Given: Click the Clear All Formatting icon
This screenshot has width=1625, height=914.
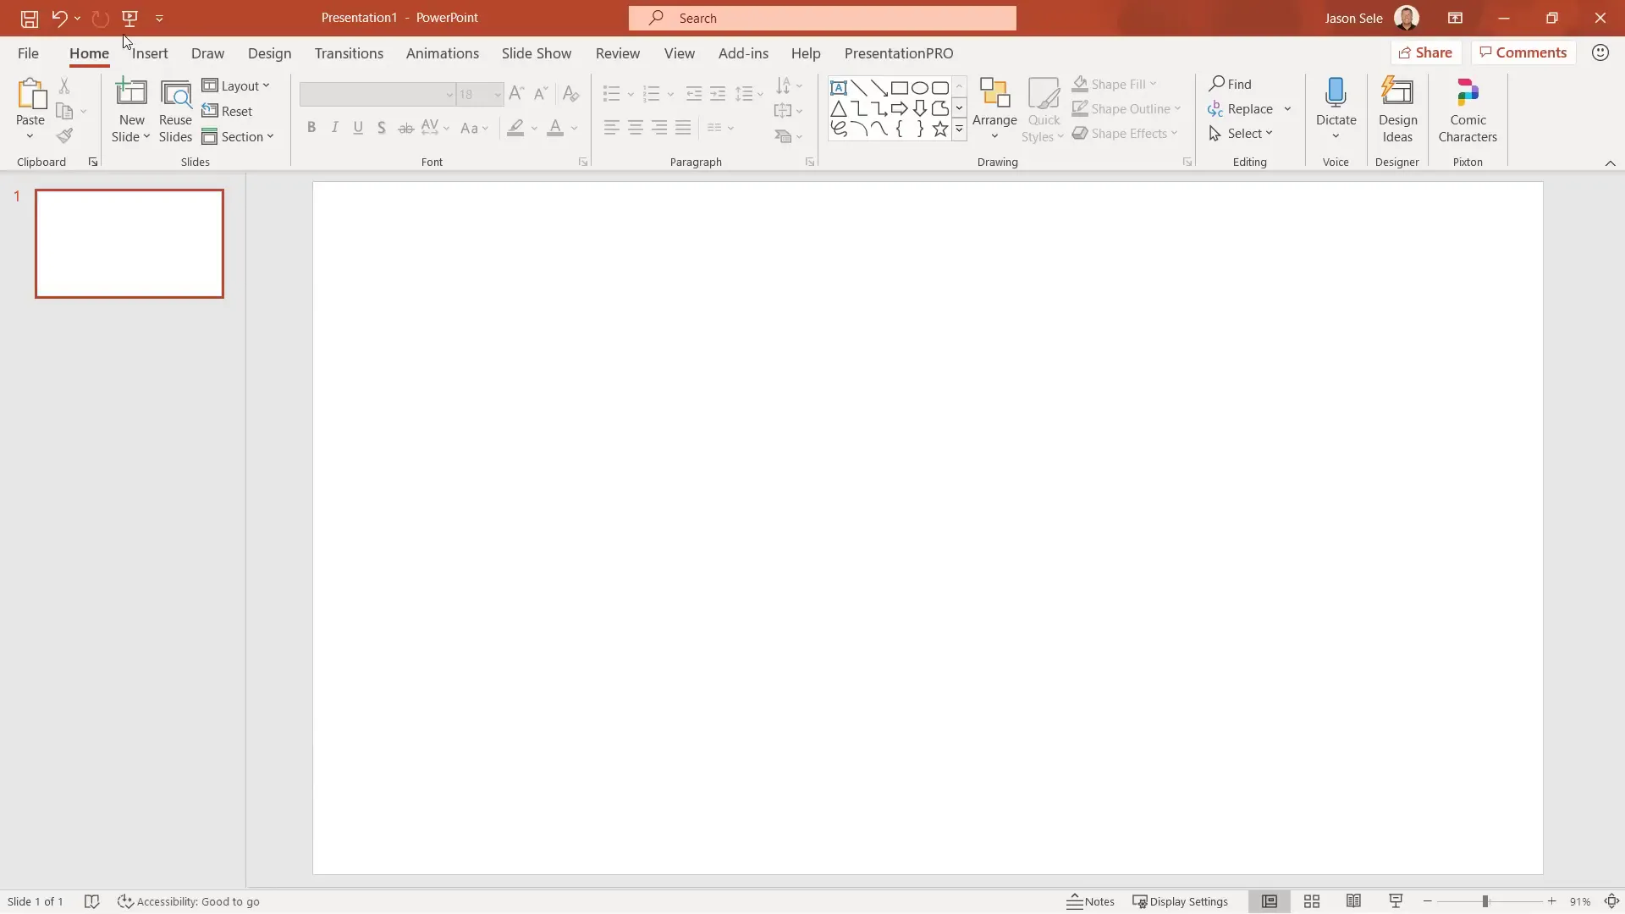Looking at the screenshot, I should point(570,94).
